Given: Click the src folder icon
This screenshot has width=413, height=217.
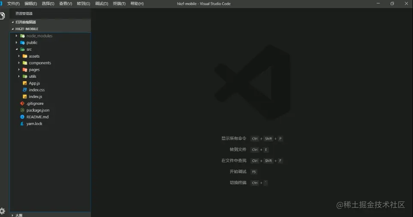Looking at the screenshot, I should tap(22, 49).
